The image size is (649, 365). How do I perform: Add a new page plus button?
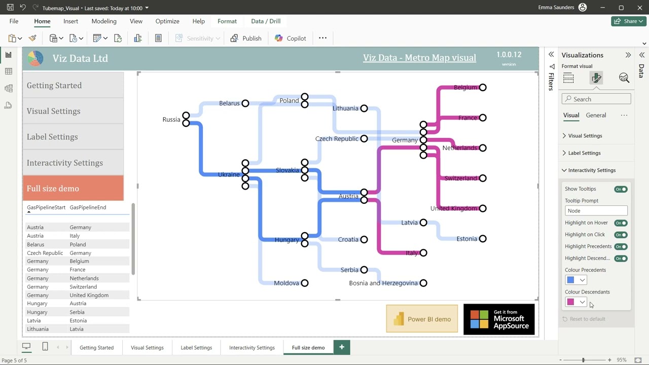[342, 347]
